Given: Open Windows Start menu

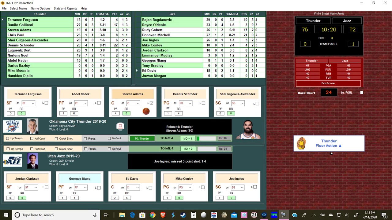Looking at the screenshot, I should [x=6, y=215].
